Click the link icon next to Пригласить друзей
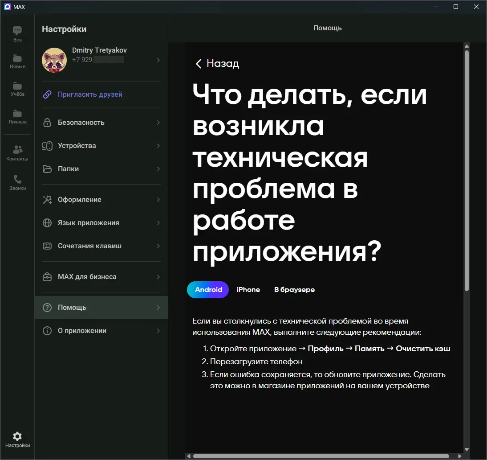 pos(47,94)
